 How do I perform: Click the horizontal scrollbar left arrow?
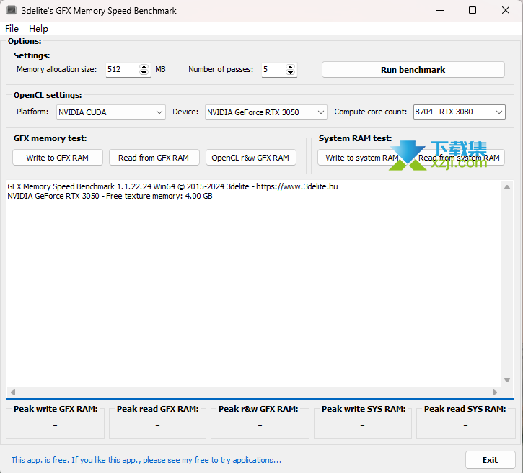[x=13, y=392]
